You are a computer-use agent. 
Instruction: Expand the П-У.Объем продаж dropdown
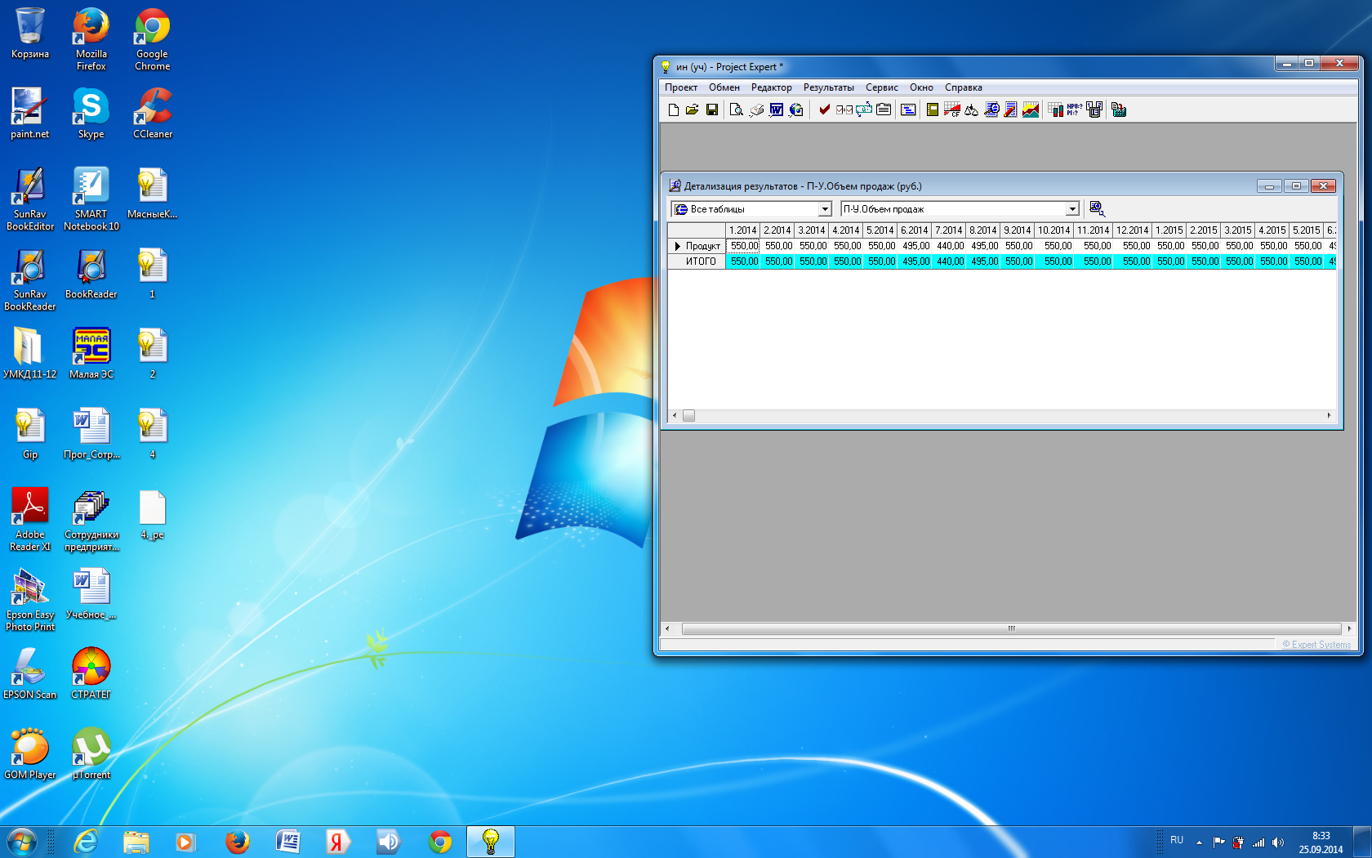(1072, 209)
